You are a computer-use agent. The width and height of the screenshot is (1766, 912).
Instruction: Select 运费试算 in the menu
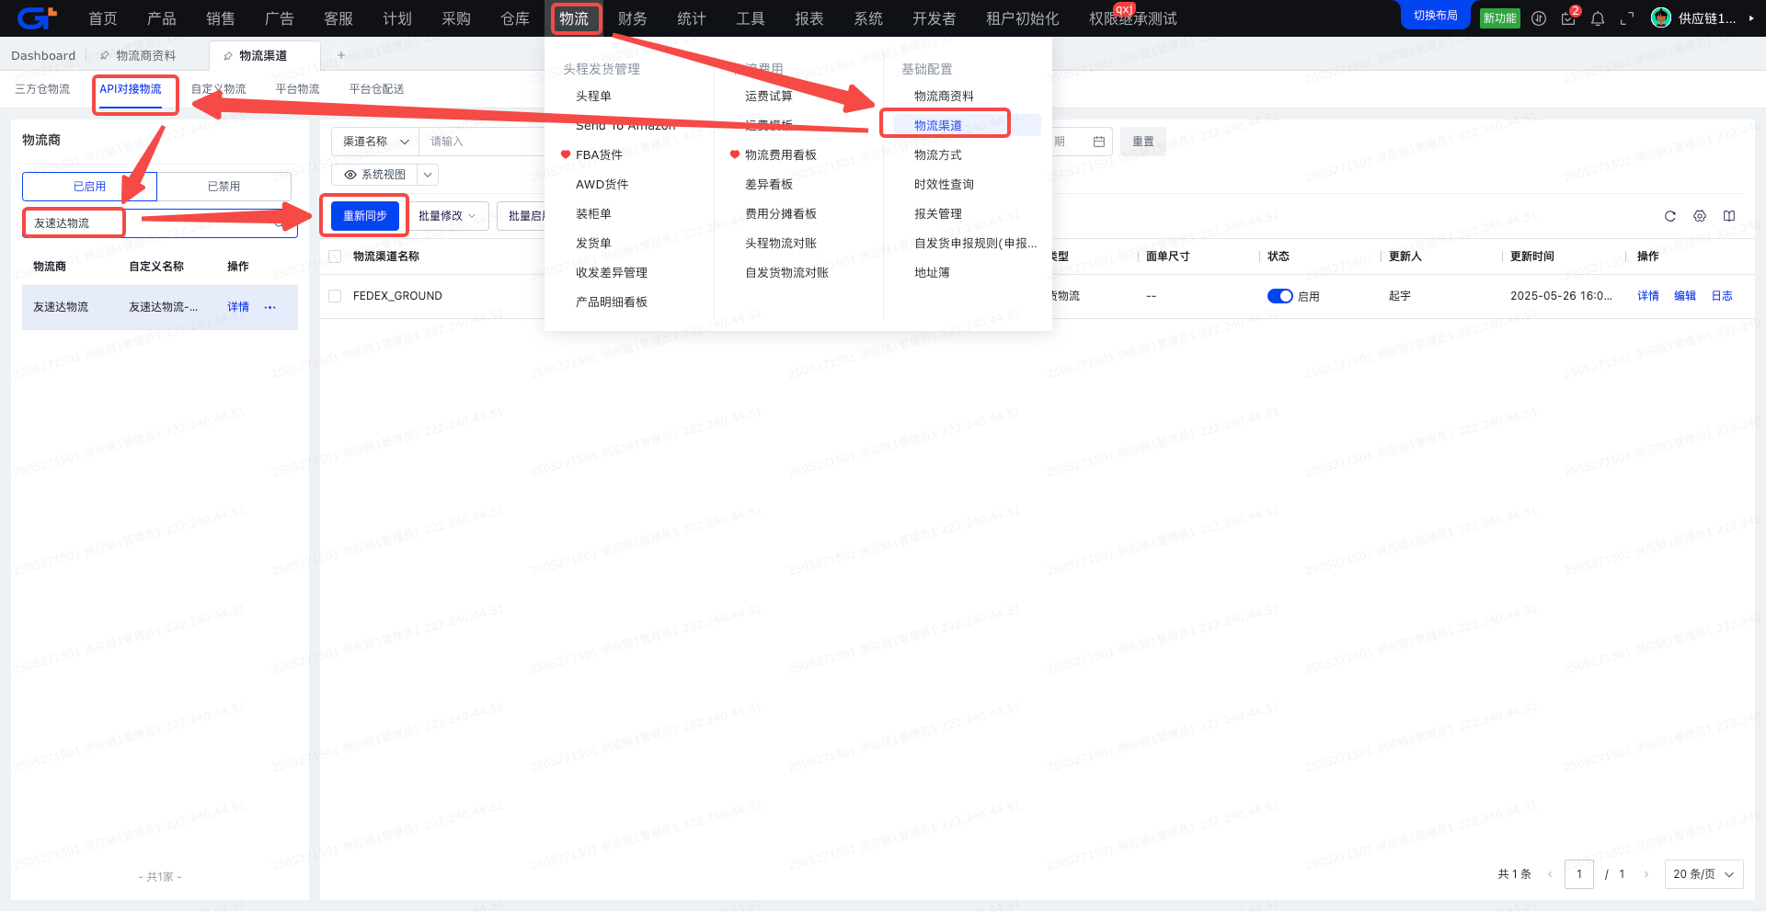click(x=768, y=96)
